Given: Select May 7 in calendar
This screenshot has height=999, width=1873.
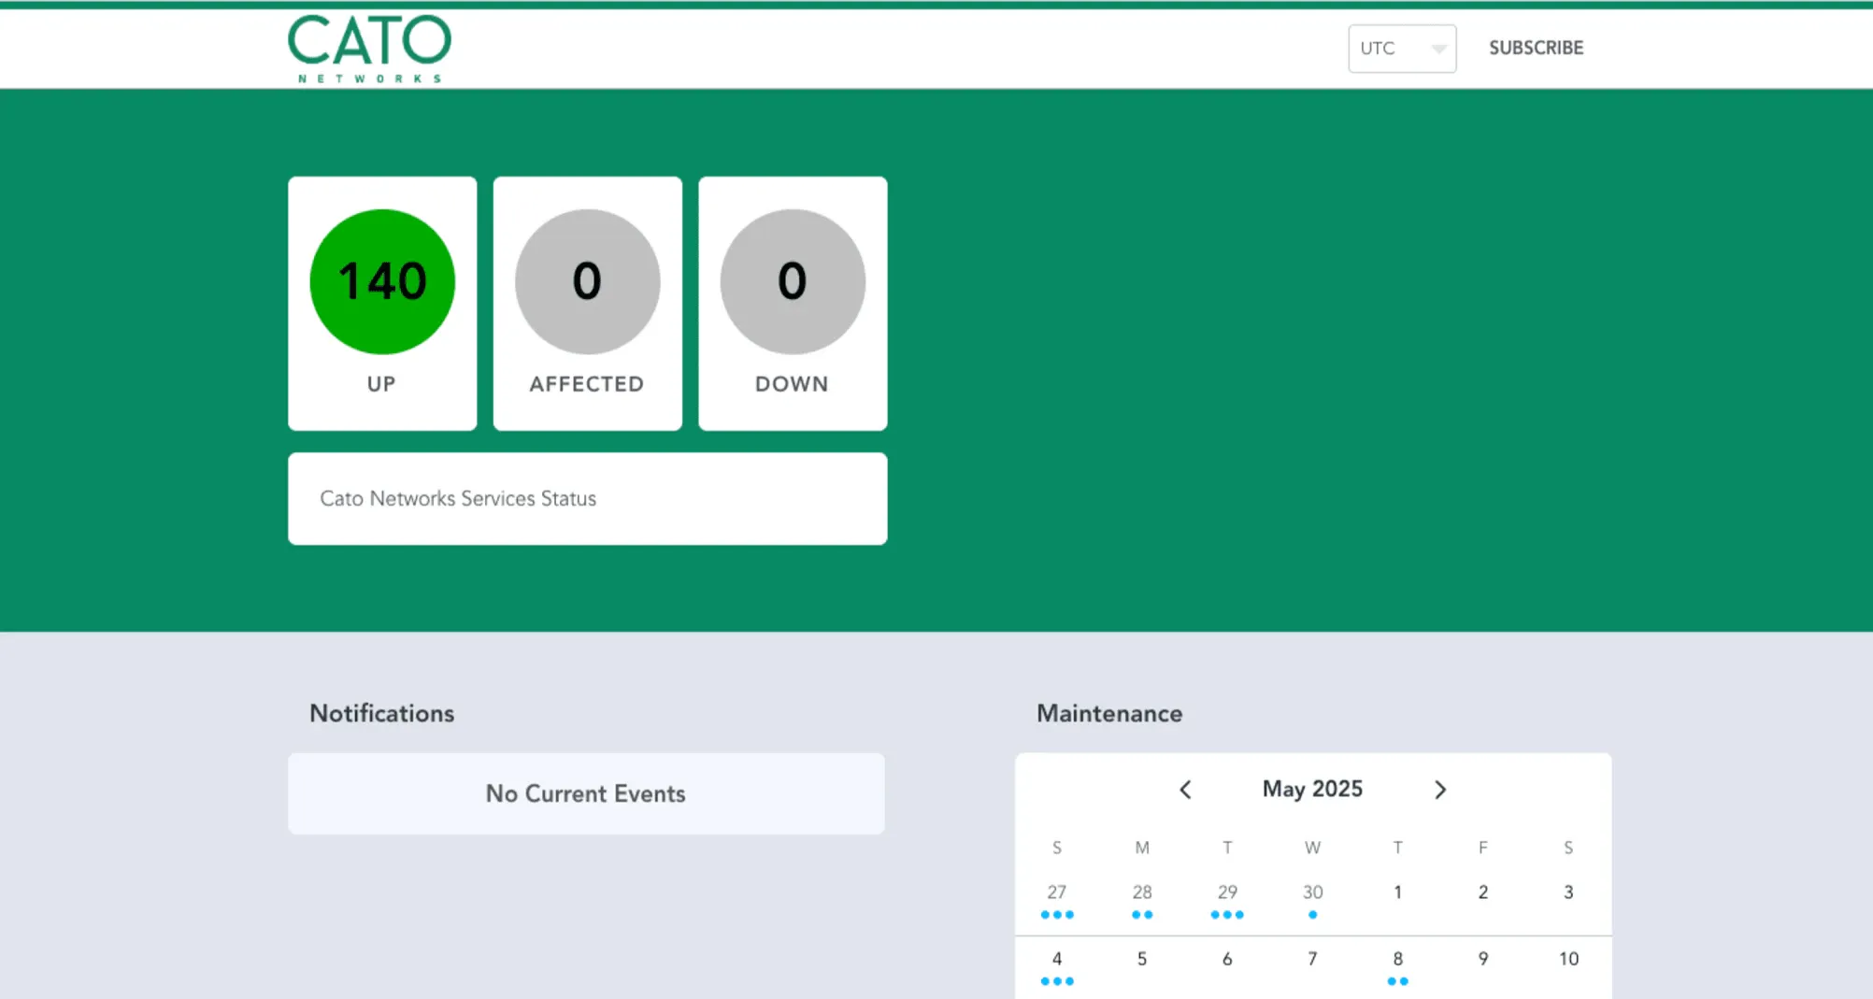Looking at the screenshot, I should point(1312,959).
